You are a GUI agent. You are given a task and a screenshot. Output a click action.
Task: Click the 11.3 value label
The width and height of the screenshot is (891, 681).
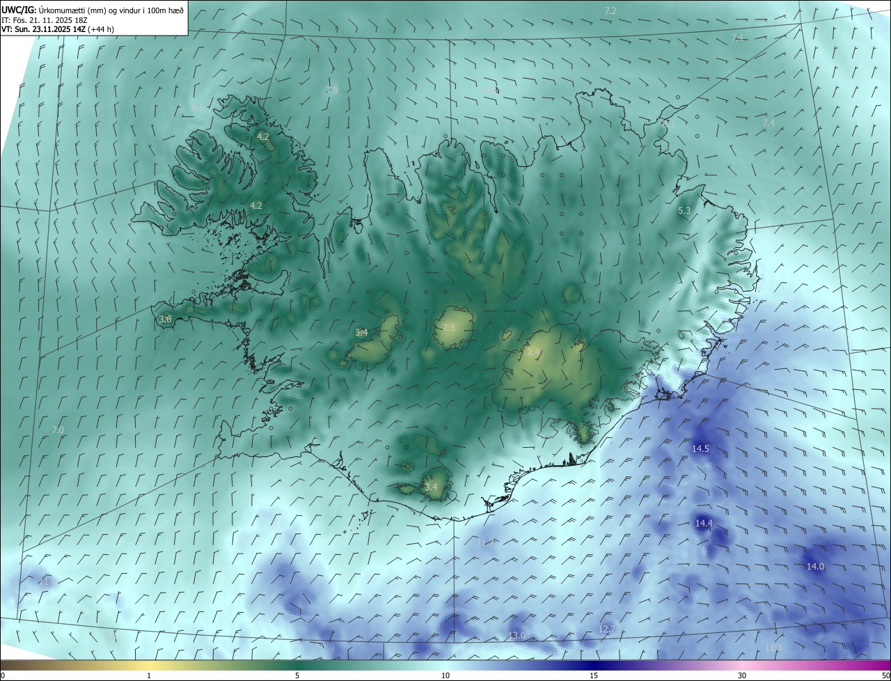coord(773,648)
